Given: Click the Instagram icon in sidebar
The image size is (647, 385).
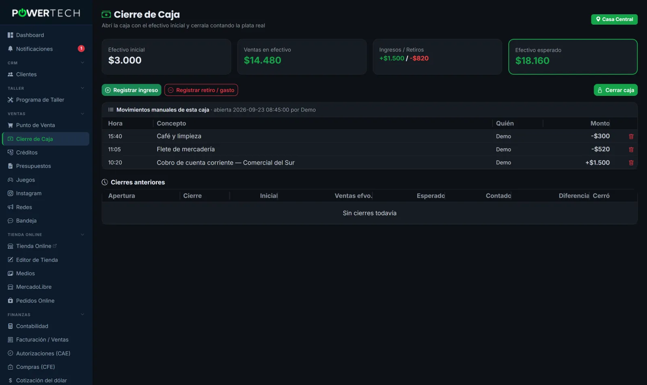Looking at the screenshot, I should pyautogui.click(x=11, y=193).
